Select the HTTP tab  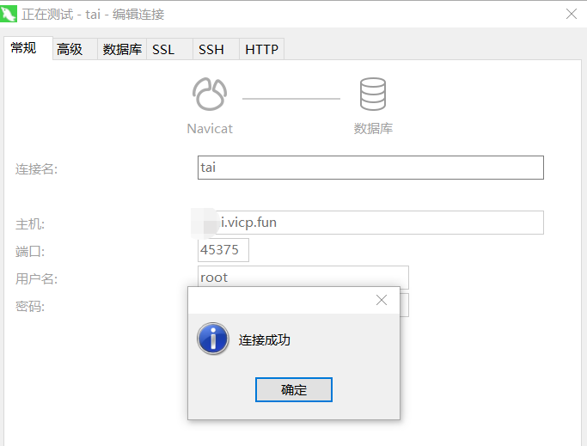pos(261,49)
